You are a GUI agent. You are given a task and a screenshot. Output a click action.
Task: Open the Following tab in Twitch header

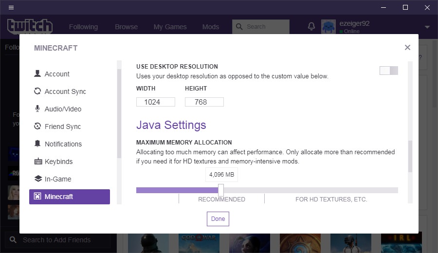84,27
